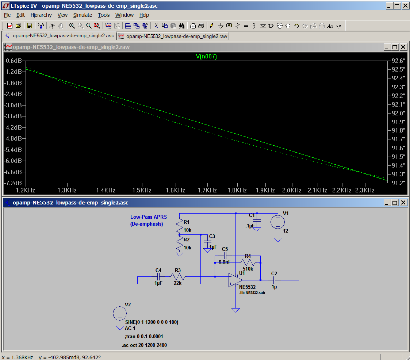Switch to opamp-NE5532_lowpass-de-emp_single2.asc tab
The height and width of the screenshot is (360, 410).
(60, 35)
